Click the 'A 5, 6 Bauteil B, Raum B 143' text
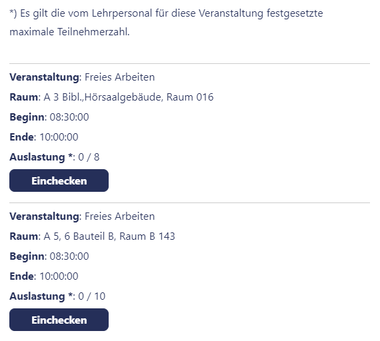 pyautogui.click(x=109, y=236)
